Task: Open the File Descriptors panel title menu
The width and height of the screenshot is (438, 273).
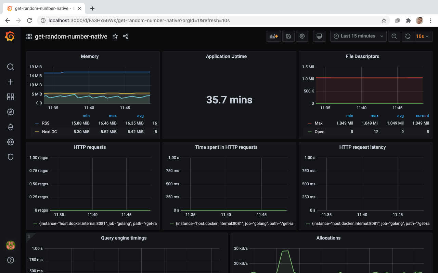Action: pos(362,56)
